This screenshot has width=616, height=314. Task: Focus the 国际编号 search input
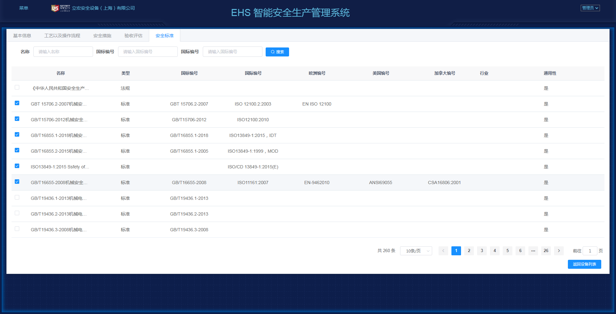[x=233, y=52]
